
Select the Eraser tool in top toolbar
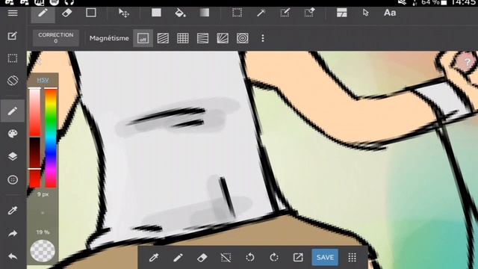click(x=66, y=13)
